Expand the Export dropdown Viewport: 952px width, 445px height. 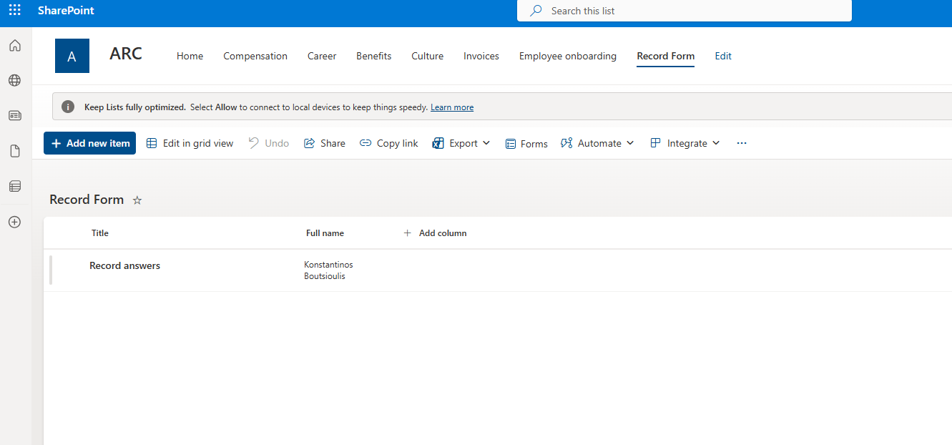point(462,143)
